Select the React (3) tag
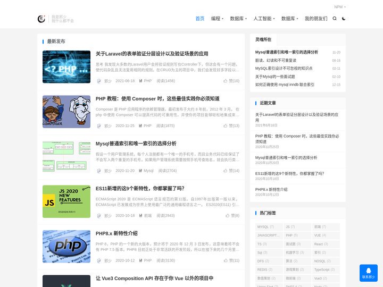383x287 pixels. click(x=326, y=244)
